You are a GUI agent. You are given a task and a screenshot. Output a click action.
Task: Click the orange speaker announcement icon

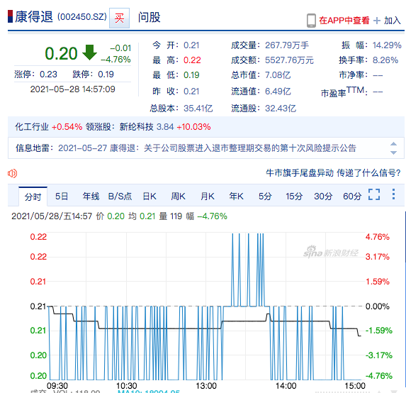[13, 173]
